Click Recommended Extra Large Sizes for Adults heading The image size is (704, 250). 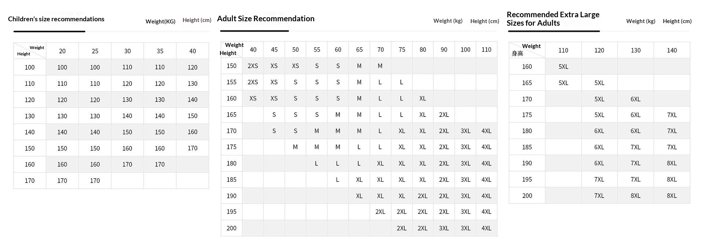[x=553, y=19]
